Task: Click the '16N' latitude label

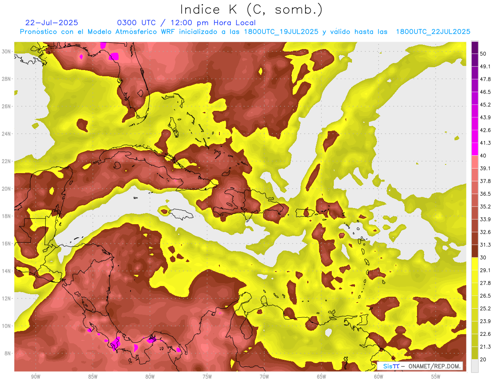Action: click(7, 244)
